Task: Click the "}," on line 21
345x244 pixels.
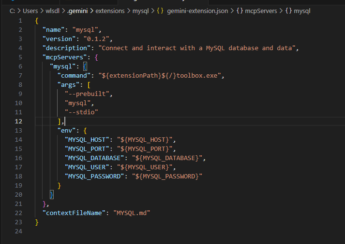Action: pos(46,204)
